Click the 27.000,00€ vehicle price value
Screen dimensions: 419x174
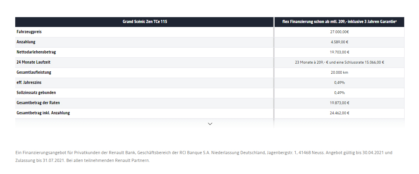339,32
